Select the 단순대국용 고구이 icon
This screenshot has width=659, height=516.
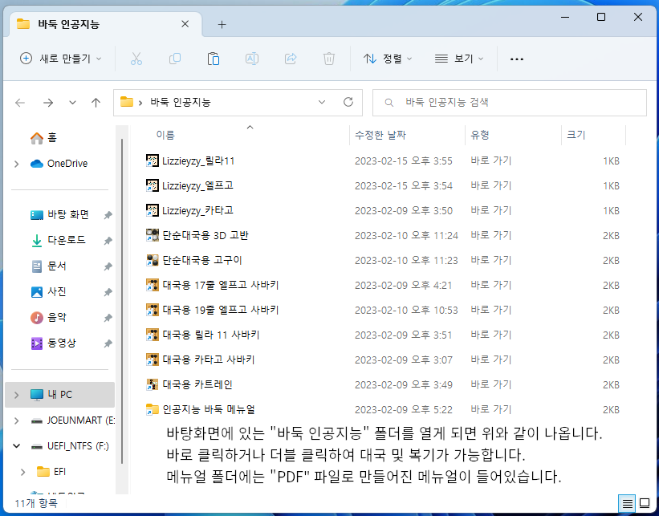click(153, 261)
